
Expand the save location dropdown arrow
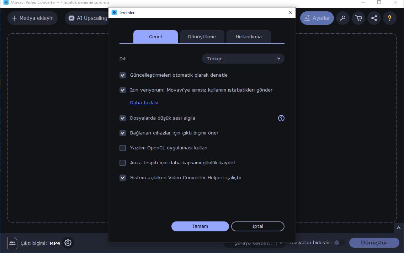pyautogui.click(x=281, y=243)
